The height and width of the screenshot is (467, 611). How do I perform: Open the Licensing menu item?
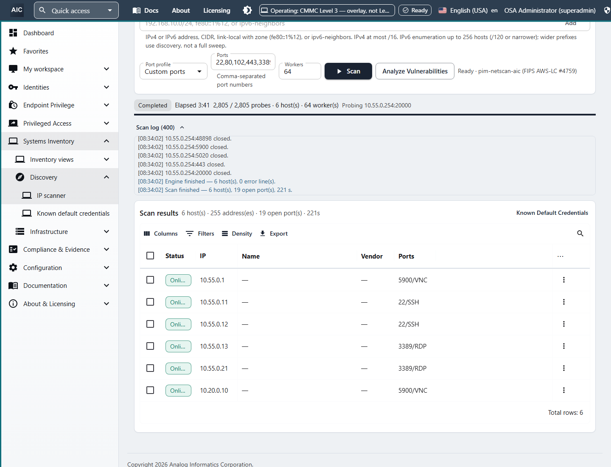click(x=217, y=10)
